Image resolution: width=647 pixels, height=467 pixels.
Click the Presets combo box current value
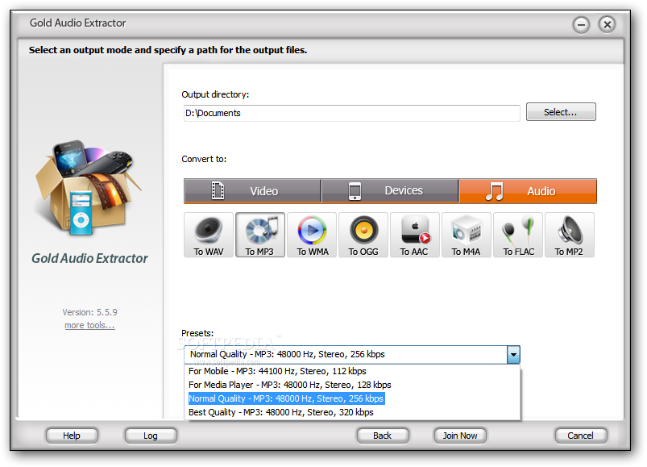pyautogui.click(x=345, y=354)
